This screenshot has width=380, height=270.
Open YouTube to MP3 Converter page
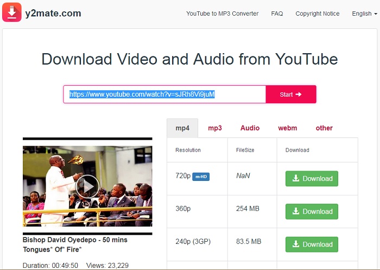pyautogui.click(x=222, y=14)
